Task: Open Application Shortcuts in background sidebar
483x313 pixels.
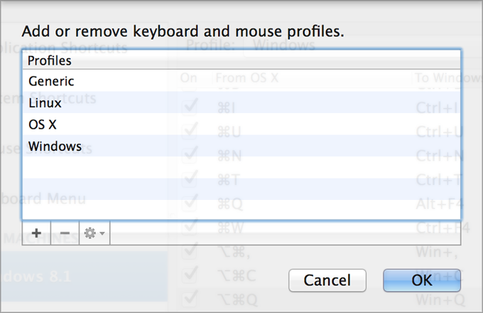Action: pyautogui.click(x=63, y=48)
